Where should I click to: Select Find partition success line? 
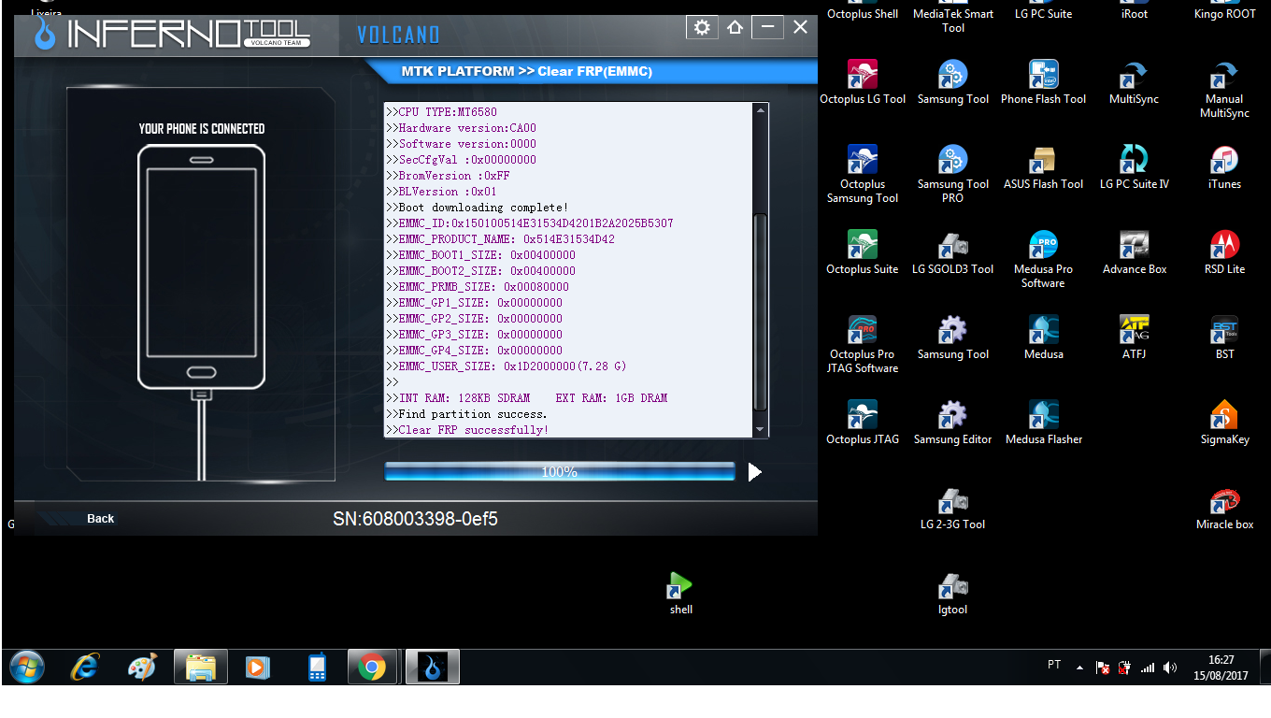point(467,414)
